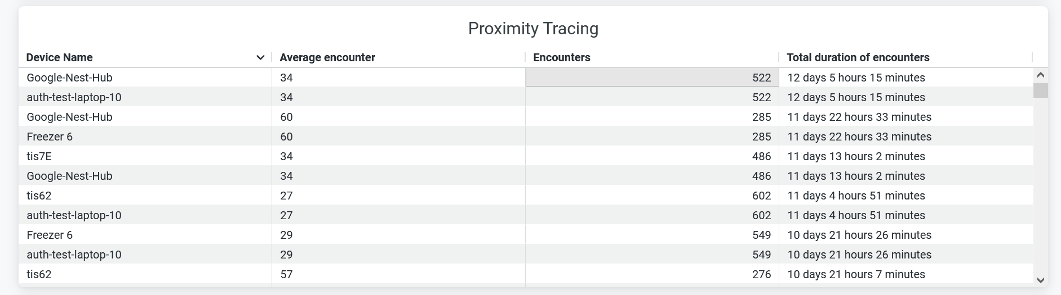Sort by Encounters column header

562,57
